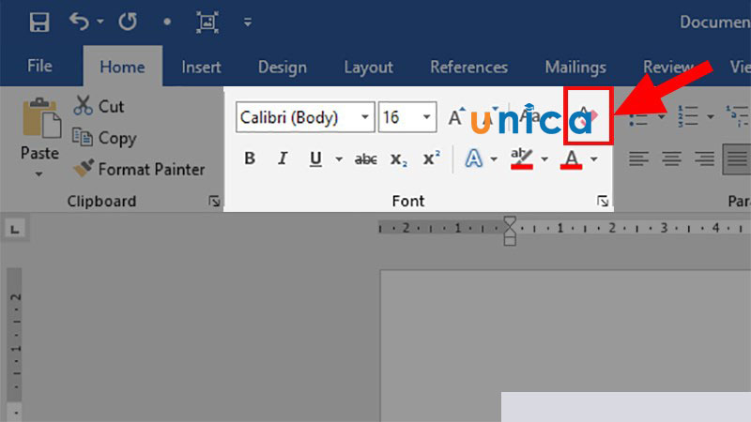The height and width of the screenshot is (422, 751).
Task: Click the Redo icon in Quick Access
Action: 128,21
